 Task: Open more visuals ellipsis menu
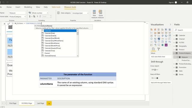click(x=170, y=45)
